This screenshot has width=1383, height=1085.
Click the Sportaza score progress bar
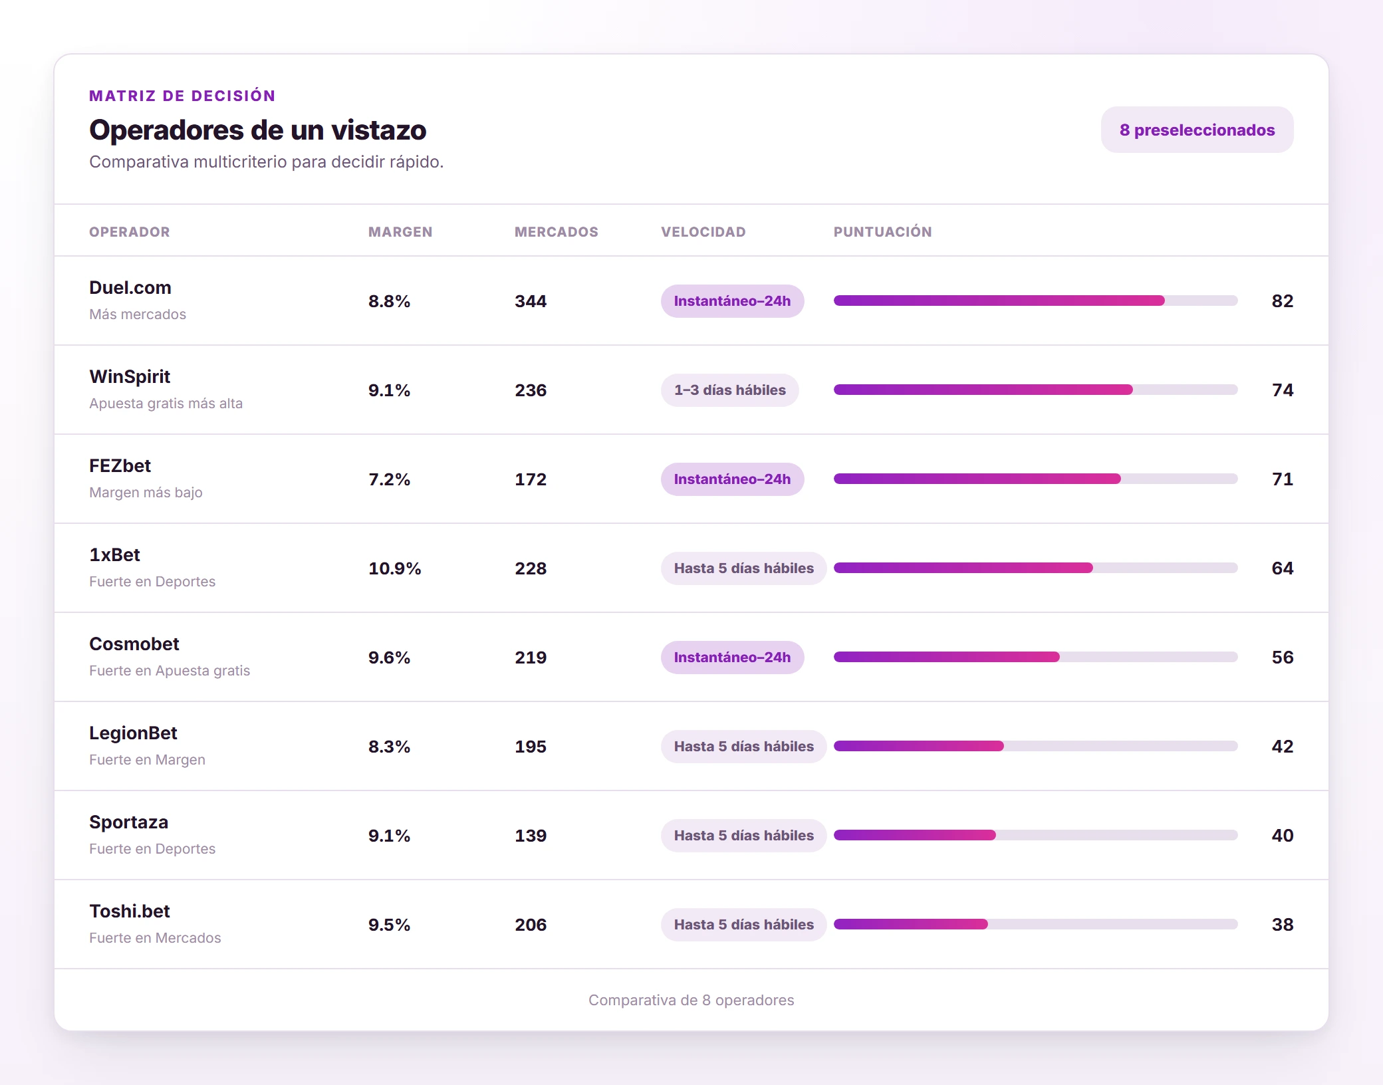coord(1036,835)
